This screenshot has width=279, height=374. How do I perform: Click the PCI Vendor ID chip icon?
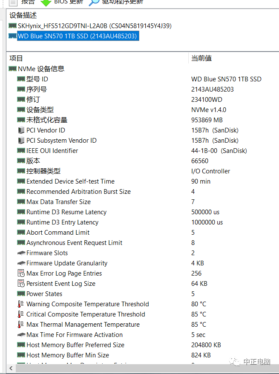[21, 130]
